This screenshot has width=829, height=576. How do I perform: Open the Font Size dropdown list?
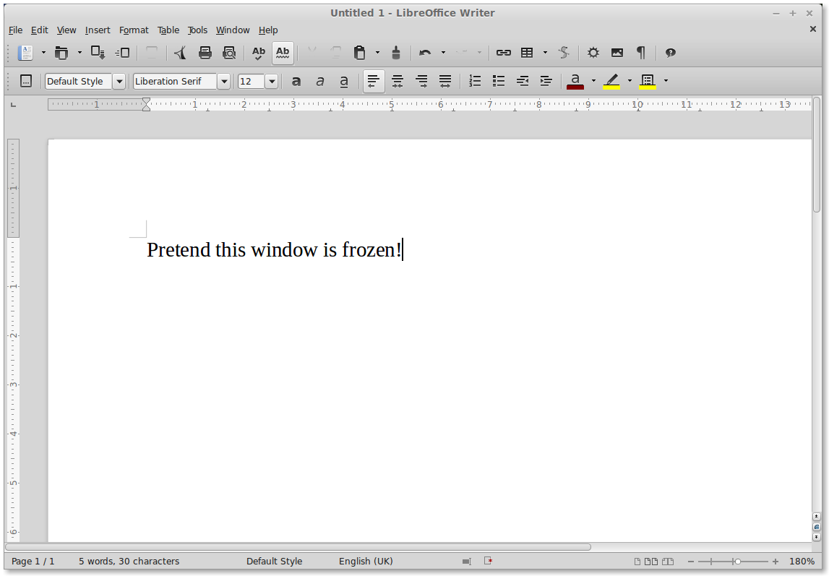272,82
